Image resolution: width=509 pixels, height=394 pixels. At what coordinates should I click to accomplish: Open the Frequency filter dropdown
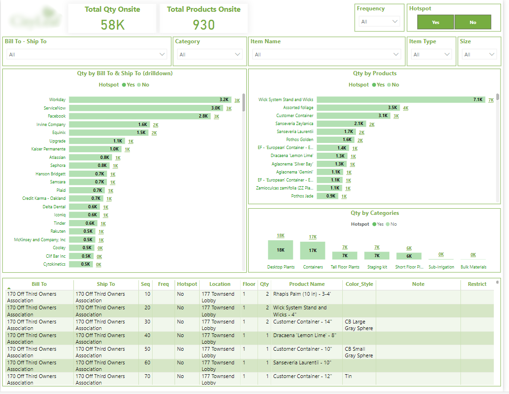click(x=379, y=21)
